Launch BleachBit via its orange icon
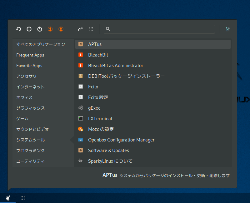This screenshot has width=250, height=203. (81, 55)
